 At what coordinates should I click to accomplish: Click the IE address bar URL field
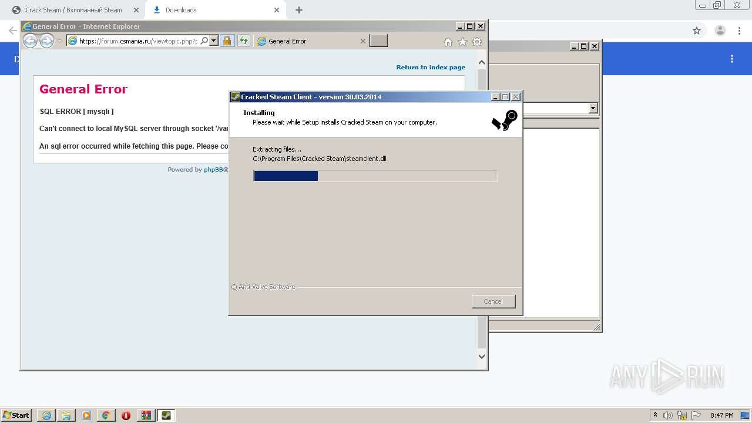(x=138, y=41)
